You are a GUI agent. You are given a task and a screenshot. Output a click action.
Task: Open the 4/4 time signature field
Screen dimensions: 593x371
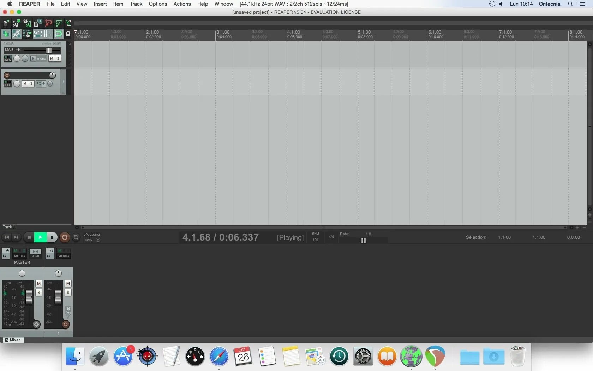(331, 237)
